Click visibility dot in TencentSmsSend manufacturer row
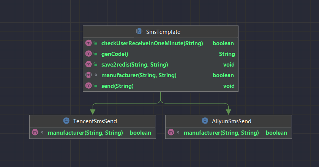 click(x=42, y=132)
